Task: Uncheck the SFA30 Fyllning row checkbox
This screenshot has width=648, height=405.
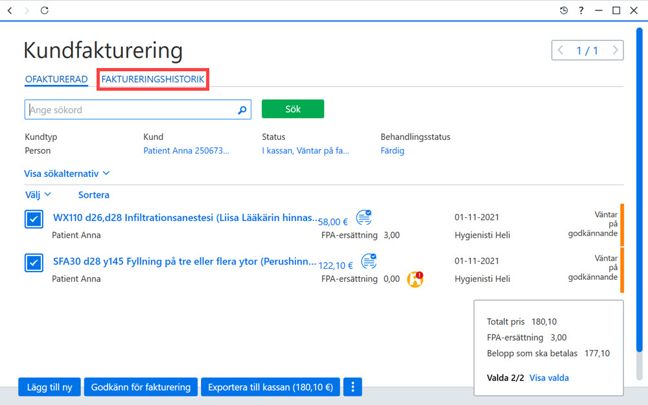Action: click(34, 263)
